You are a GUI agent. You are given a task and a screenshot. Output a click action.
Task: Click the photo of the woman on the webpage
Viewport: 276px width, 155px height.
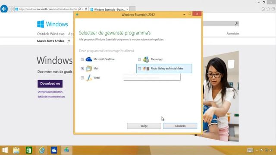(x=221, y=96)
